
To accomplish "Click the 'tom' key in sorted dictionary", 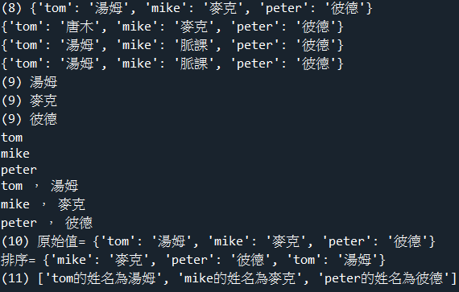I will 304,260.
